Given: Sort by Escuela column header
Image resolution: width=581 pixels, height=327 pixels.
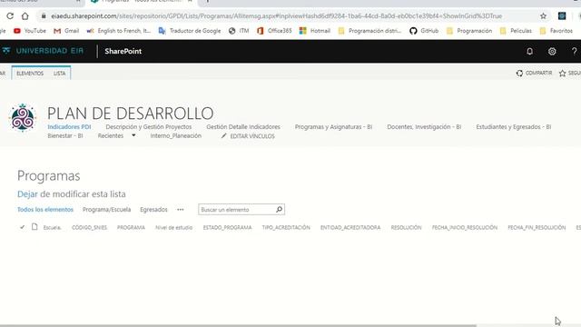Looking at the screenshot, I should 53,228.
